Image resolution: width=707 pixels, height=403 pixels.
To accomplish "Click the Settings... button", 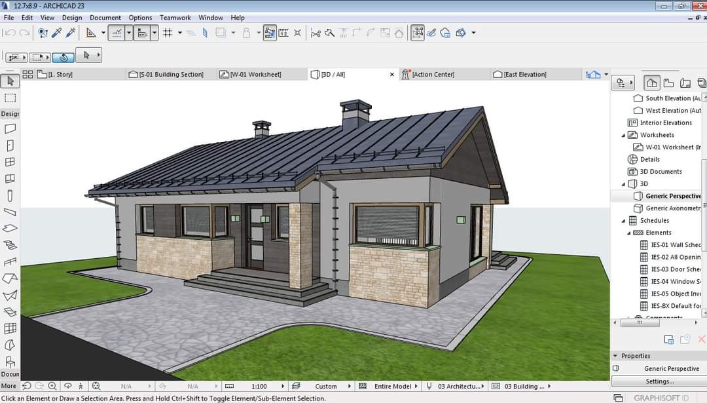I will (659, 381).
